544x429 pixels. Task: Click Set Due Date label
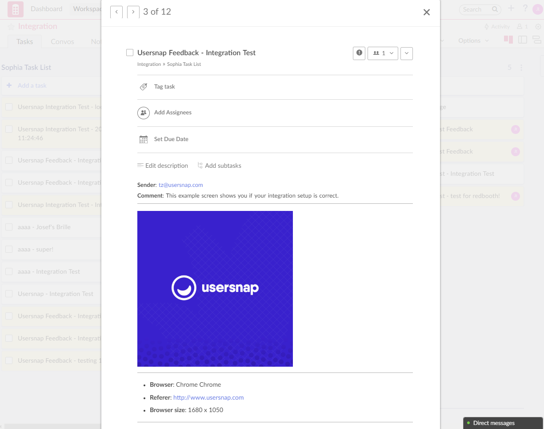[x=171, y=139]
